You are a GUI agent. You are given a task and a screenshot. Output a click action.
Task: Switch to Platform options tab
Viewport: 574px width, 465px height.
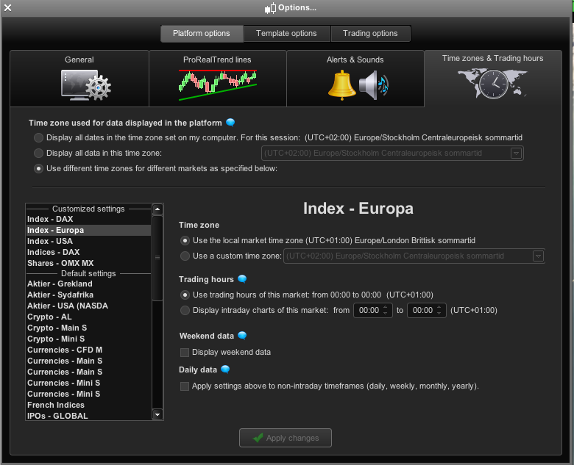202,34
